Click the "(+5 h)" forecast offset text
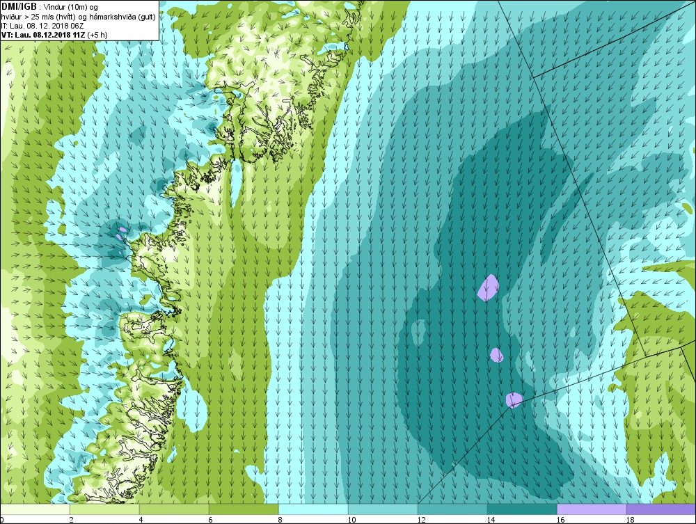The image size is (696, 524). [x=97, y=35]
